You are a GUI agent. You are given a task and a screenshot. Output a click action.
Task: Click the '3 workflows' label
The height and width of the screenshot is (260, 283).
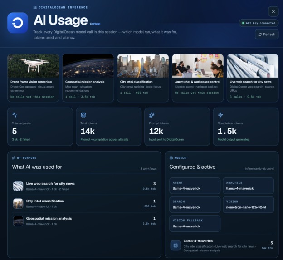148,169
